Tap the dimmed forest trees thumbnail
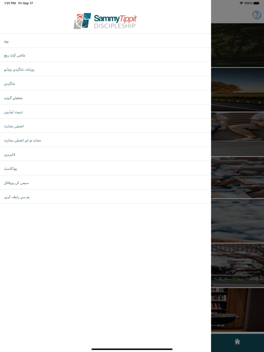Image resolution: width=264 pixels, height=352 pixels. [x=238, y=45]
